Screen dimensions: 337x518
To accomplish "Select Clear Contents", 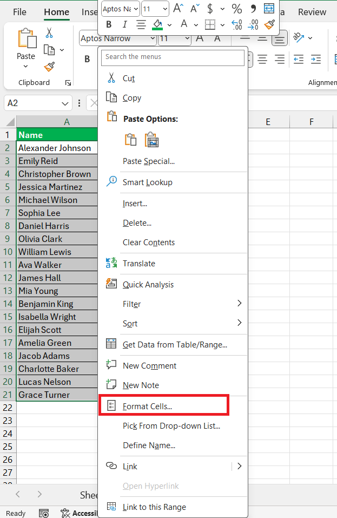I will pos(173,242).
